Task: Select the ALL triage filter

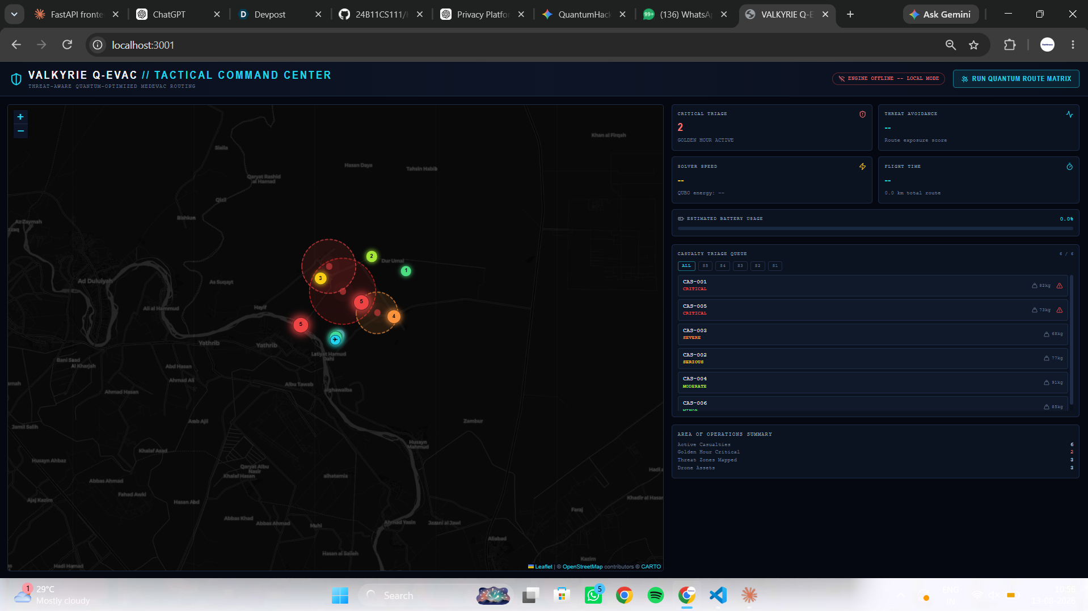Action: click(686, 266)
